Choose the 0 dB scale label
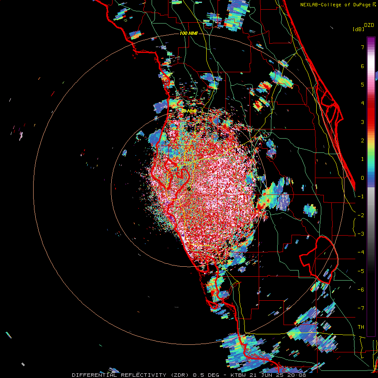The height and width of the screenshot is (378, 378). click(x=362, y=178)
